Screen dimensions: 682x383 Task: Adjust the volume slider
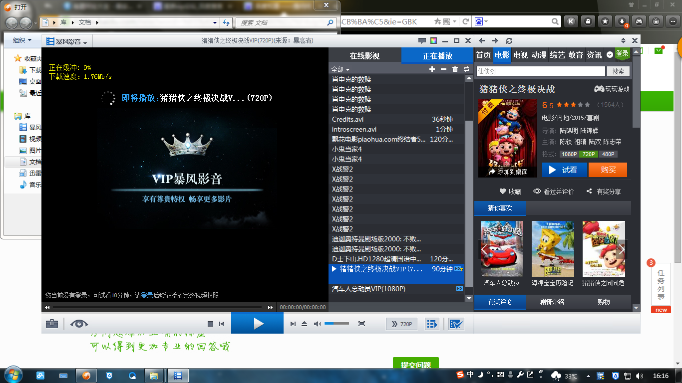(x=337, y=324)
